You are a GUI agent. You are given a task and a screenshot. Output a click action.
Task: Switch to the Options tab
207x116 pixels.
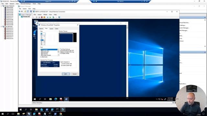point(41,29)
